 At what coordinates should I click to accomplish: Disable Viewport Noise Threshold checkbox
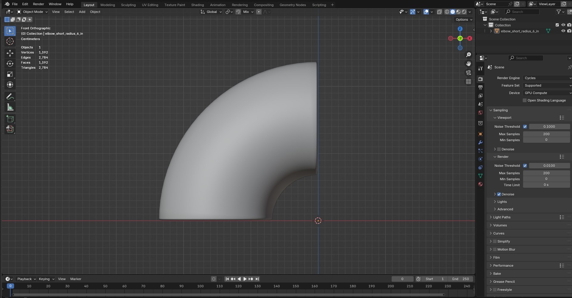pos(525,127)
